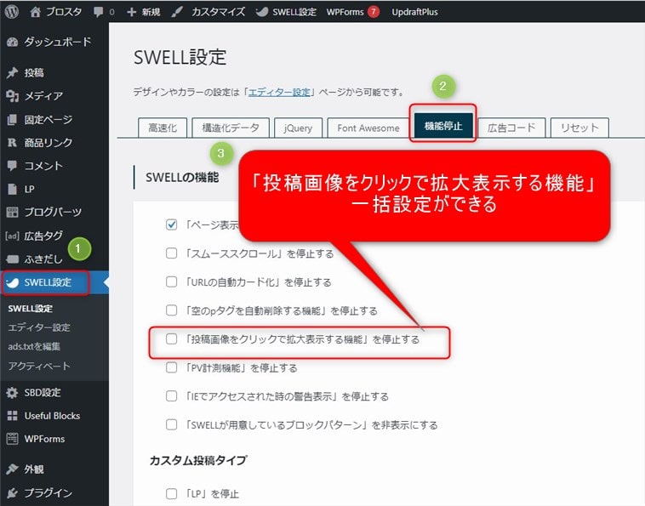Open メディア label in sidebar
The width and height of the screenshot is (645, 506).
43,96
